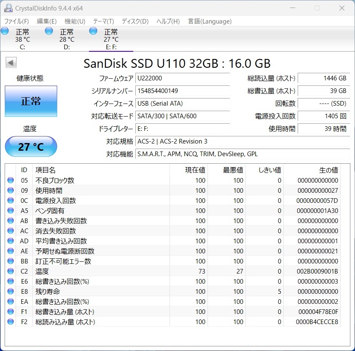Click status dot for 電源投入回数 attribute row
This screenshot has width=355, height=351.
(x=11, y=200)
